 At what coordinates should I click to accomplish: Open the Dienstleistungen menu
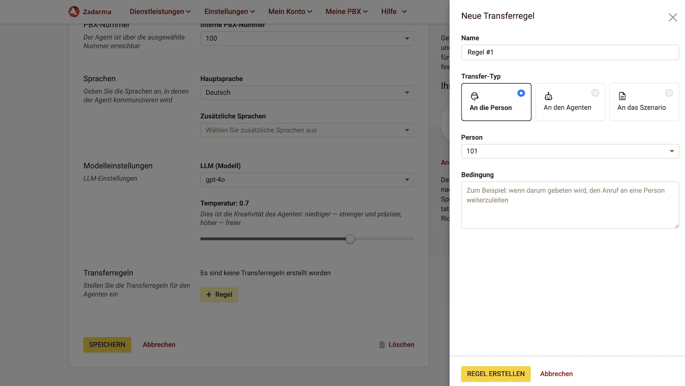click(160, 12)
